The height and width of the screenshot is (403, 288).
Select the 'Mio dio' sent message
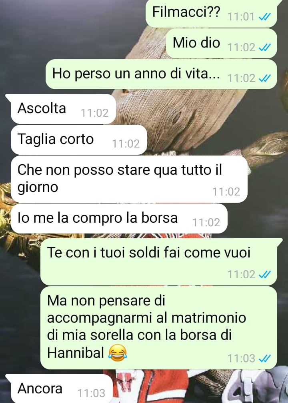coord(222,43)
